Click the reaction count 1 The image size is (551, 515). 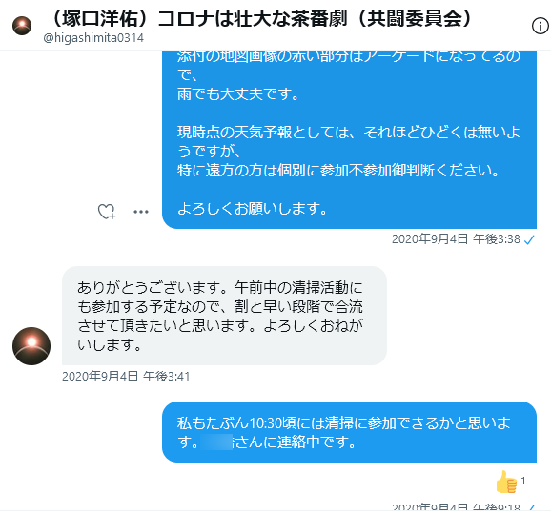pyautogui.click(x=523, y=481)
